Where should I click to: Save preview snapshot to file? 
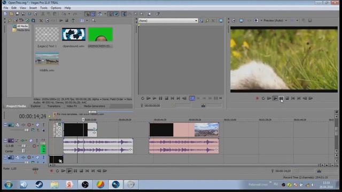[x=310, y=20]
